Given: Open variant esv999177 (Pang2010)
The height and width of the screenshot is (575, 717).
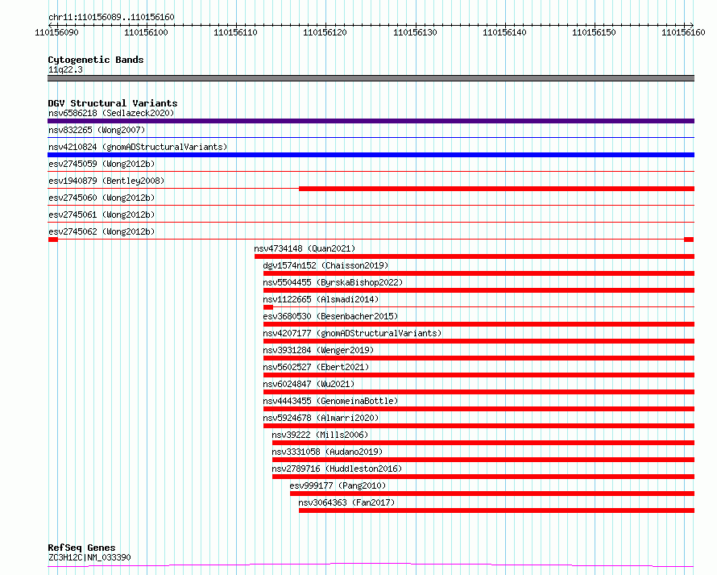Looking at the screenshot, I should pyautogui.click(x=338, y=485).
